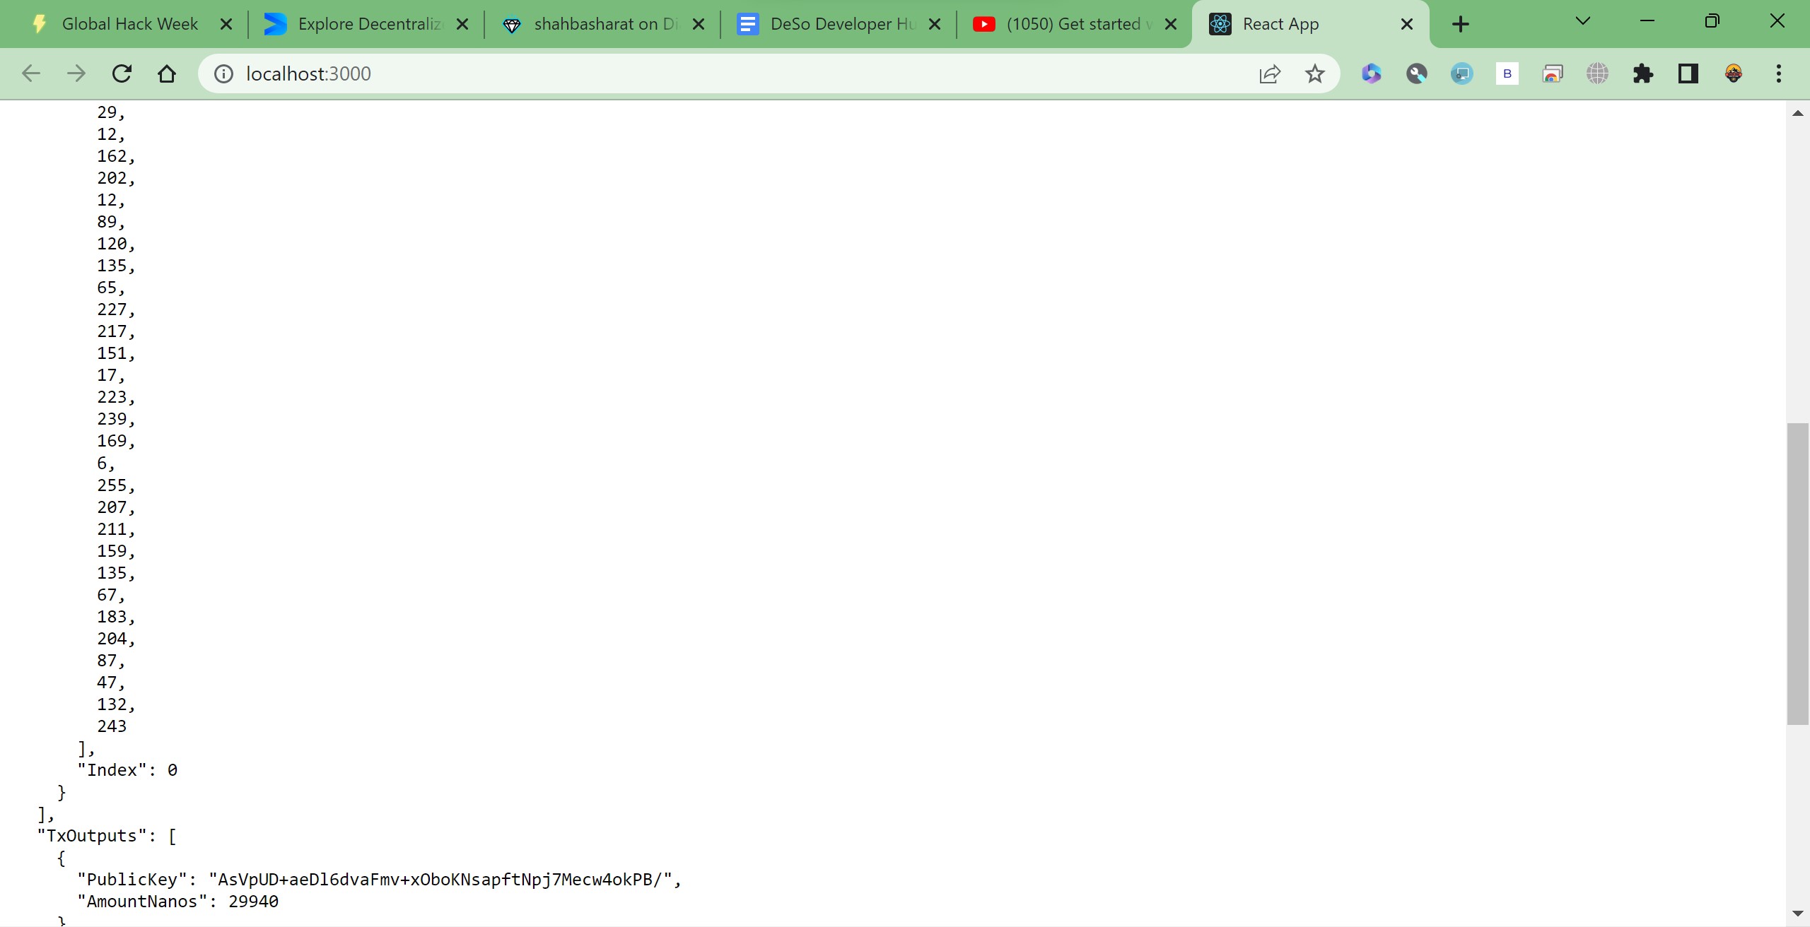
Task: Go back to previous page
Action: tap(31, 73)
